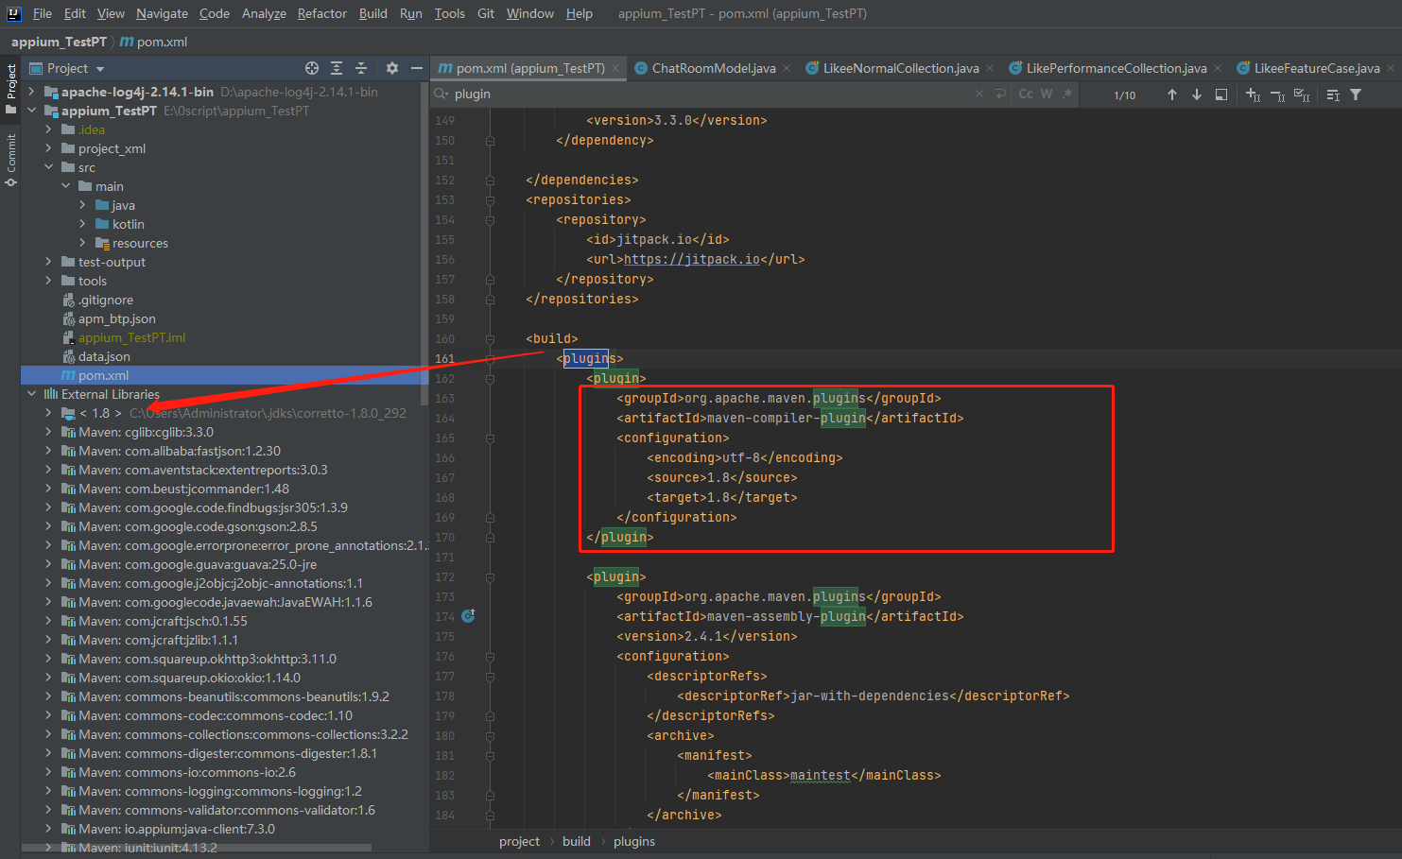Open Project panel settings gear
Screen dimensions: 1402x859
click(x=392, y=68)
